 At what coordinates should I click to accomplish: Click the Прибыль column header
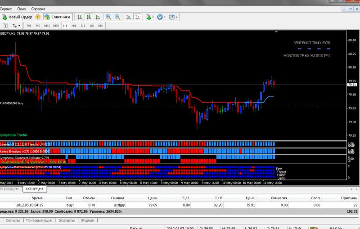point(349,198)
